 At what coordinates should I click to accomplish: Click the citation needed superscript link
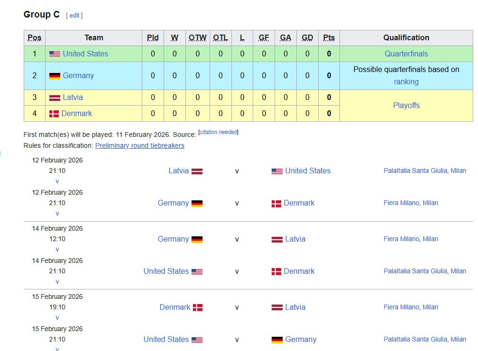coord(218,132)
